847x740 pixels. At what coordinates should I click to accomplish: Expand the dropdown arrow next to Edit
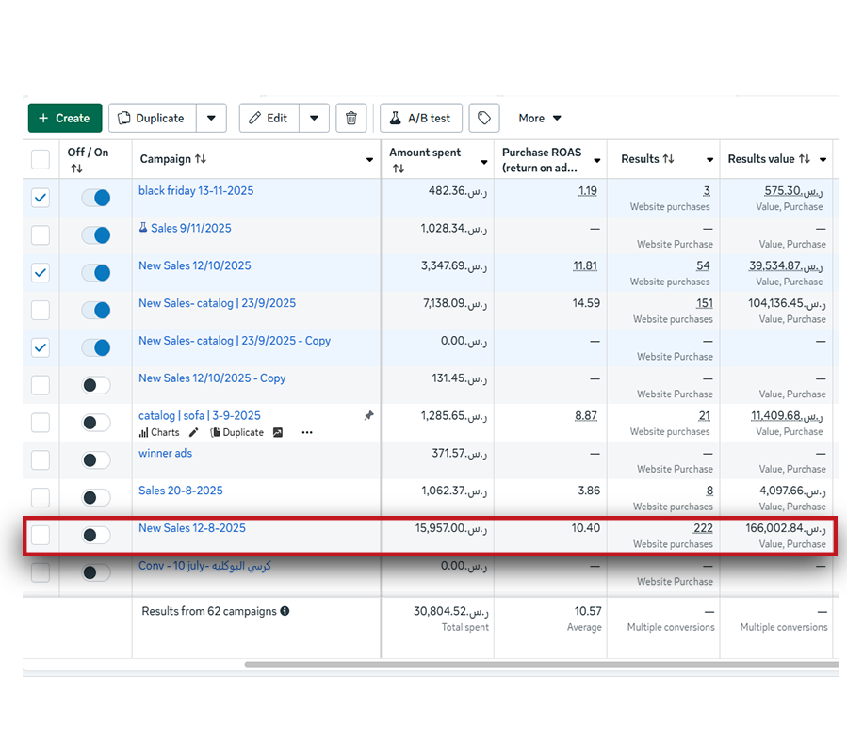point(314,118)
